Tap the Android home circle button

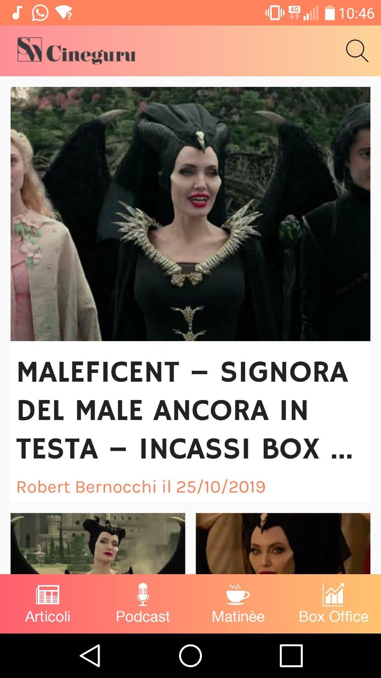coord(190,656)
